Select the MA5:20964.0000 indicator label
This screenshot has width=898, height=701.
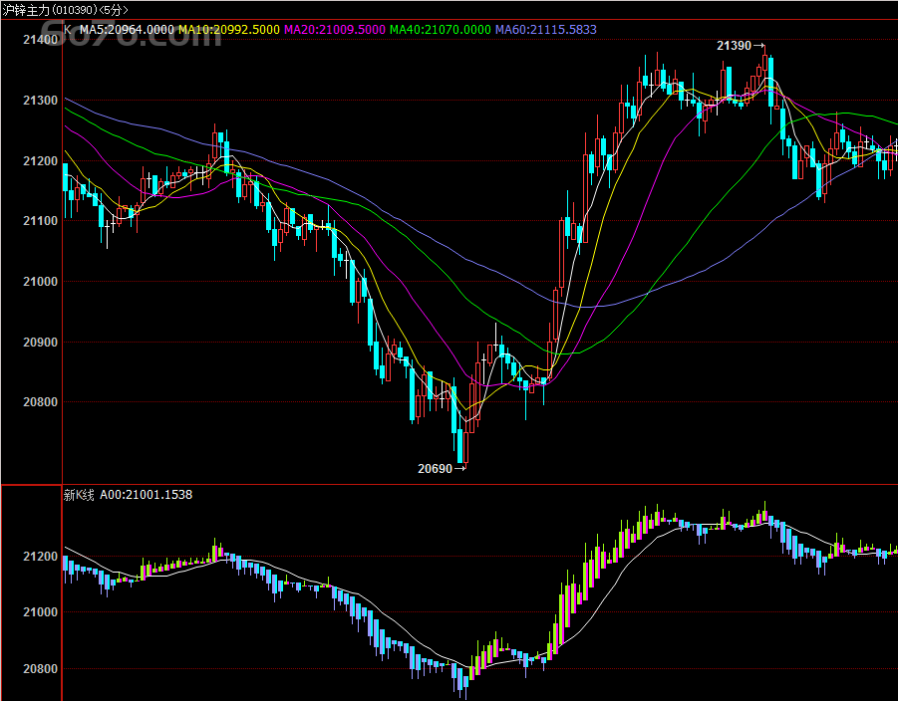[x=127, y=29]
